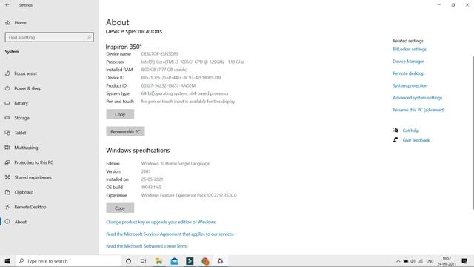Open the notification action center

[464, 261]
